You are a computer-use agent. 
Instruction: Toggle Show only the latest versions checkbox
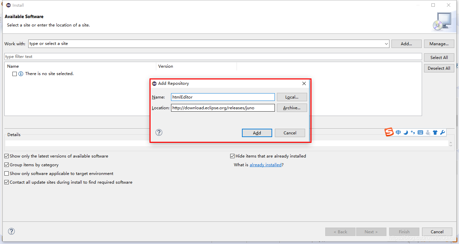(7, 156)
